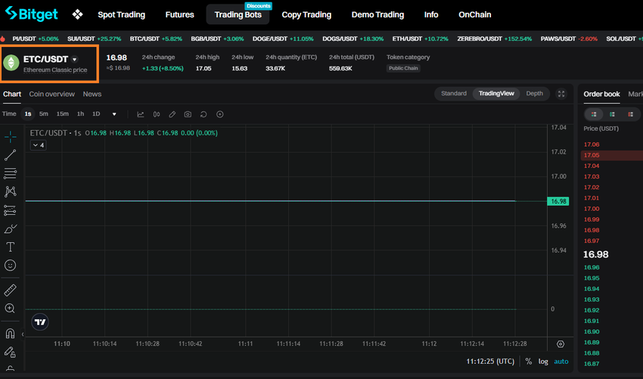643x379 pixels.
Task: Set chart interval to 15m
Action: click(62, 114)
